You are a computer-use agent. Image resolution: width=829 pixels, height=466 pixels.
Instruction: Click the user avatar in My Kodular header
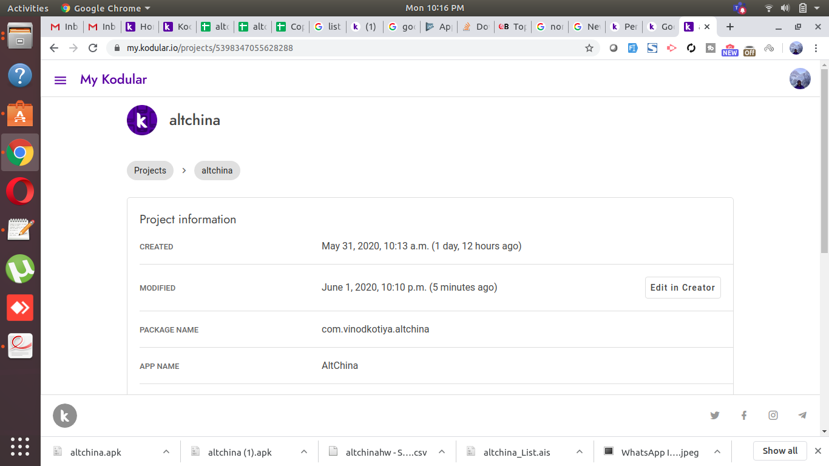click(800, 79)
